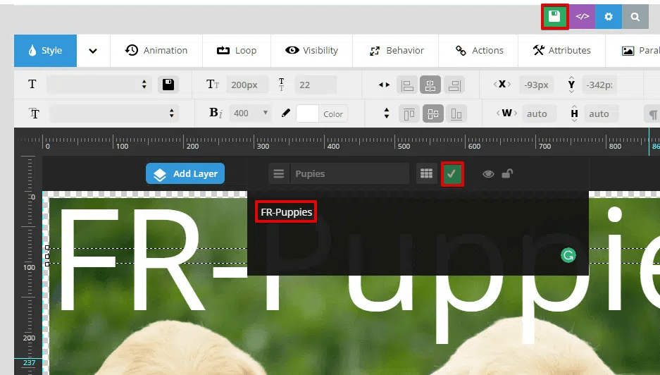This screenshot has height=375, width=660.
Task: Expand the chevron next to Style
Action: pyautogui.click(x=93, y=51)
